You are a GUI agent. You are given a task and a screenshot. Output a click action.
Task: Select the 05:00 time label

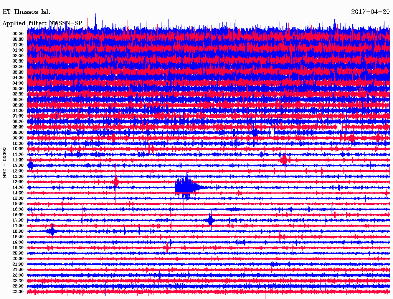[x=18, y=89]
